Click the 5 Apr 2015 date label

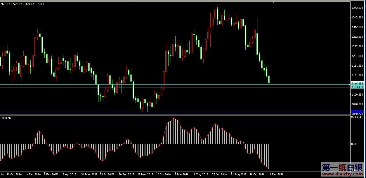click(69, 174)
